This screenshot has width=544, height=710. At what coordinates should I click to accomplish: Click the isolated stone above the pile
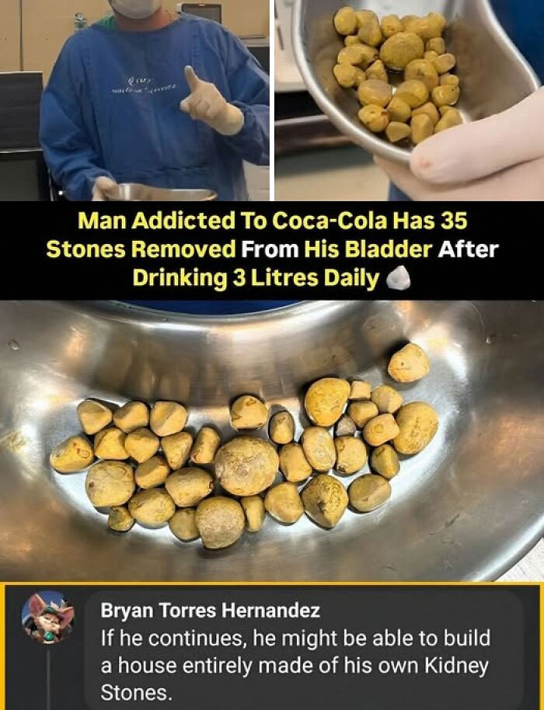click(409, 363)
